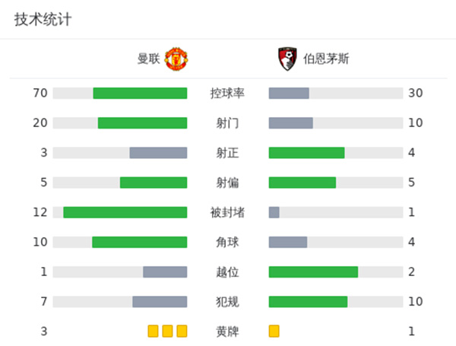
Task: Click Manchester United's first yellow card icon
Action: [x=153, y=331]
